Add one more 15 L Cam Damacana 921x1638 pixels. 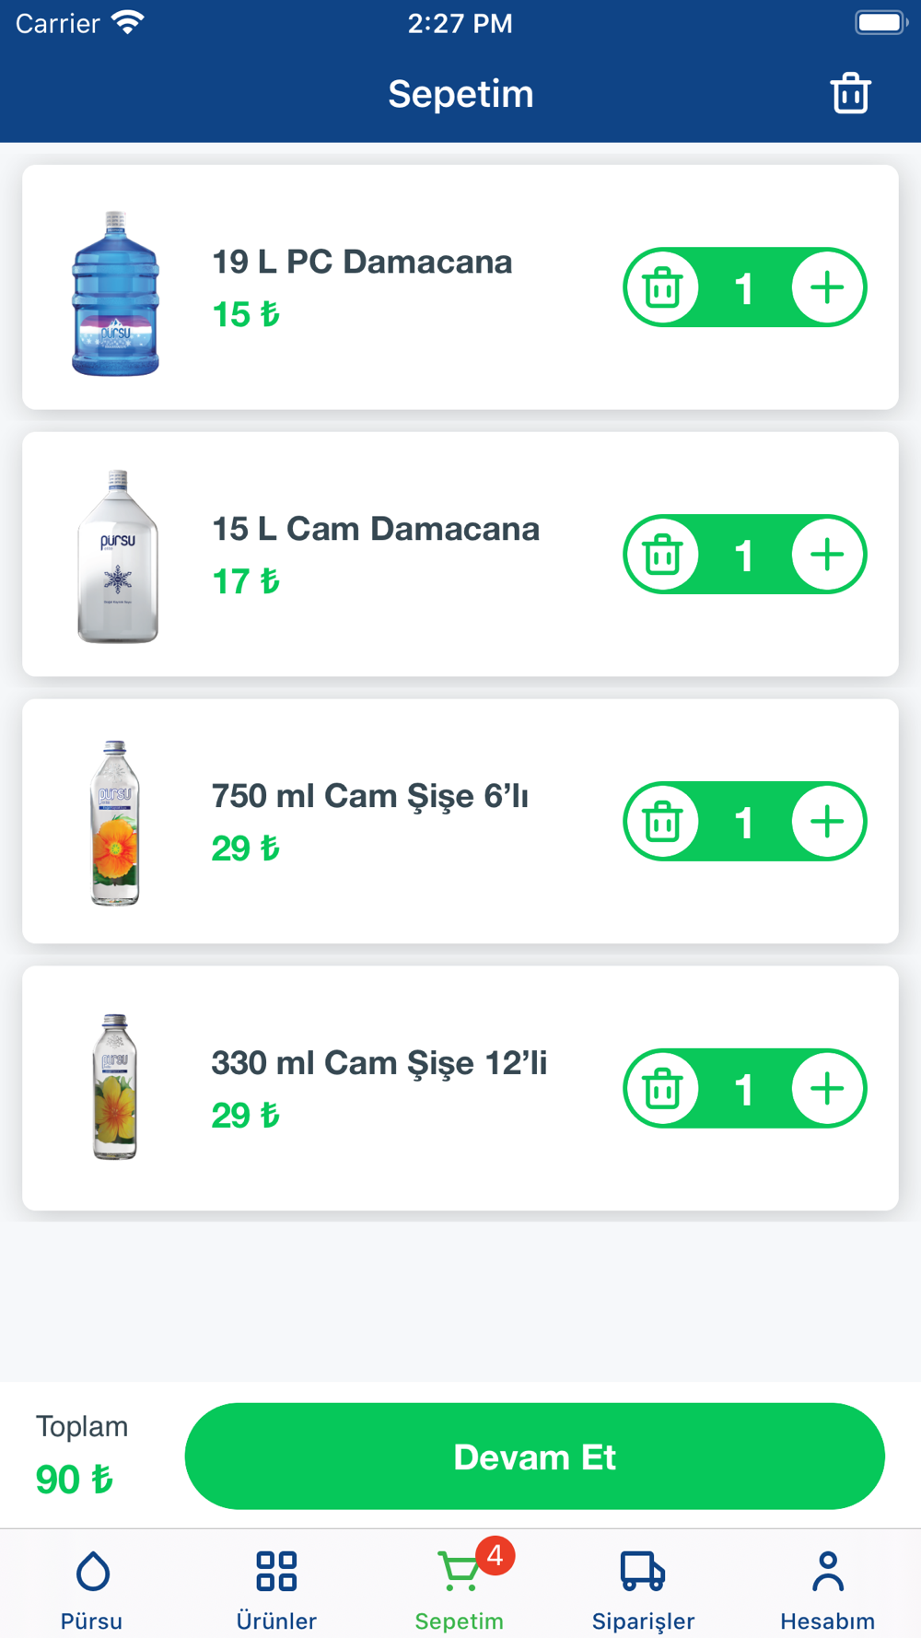point(826,555)
